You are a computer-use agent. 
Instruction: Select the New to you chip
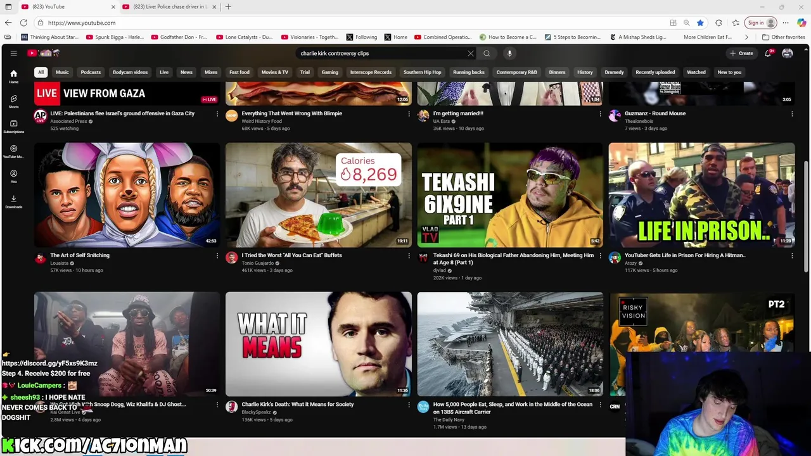click(x=729, y=72)
